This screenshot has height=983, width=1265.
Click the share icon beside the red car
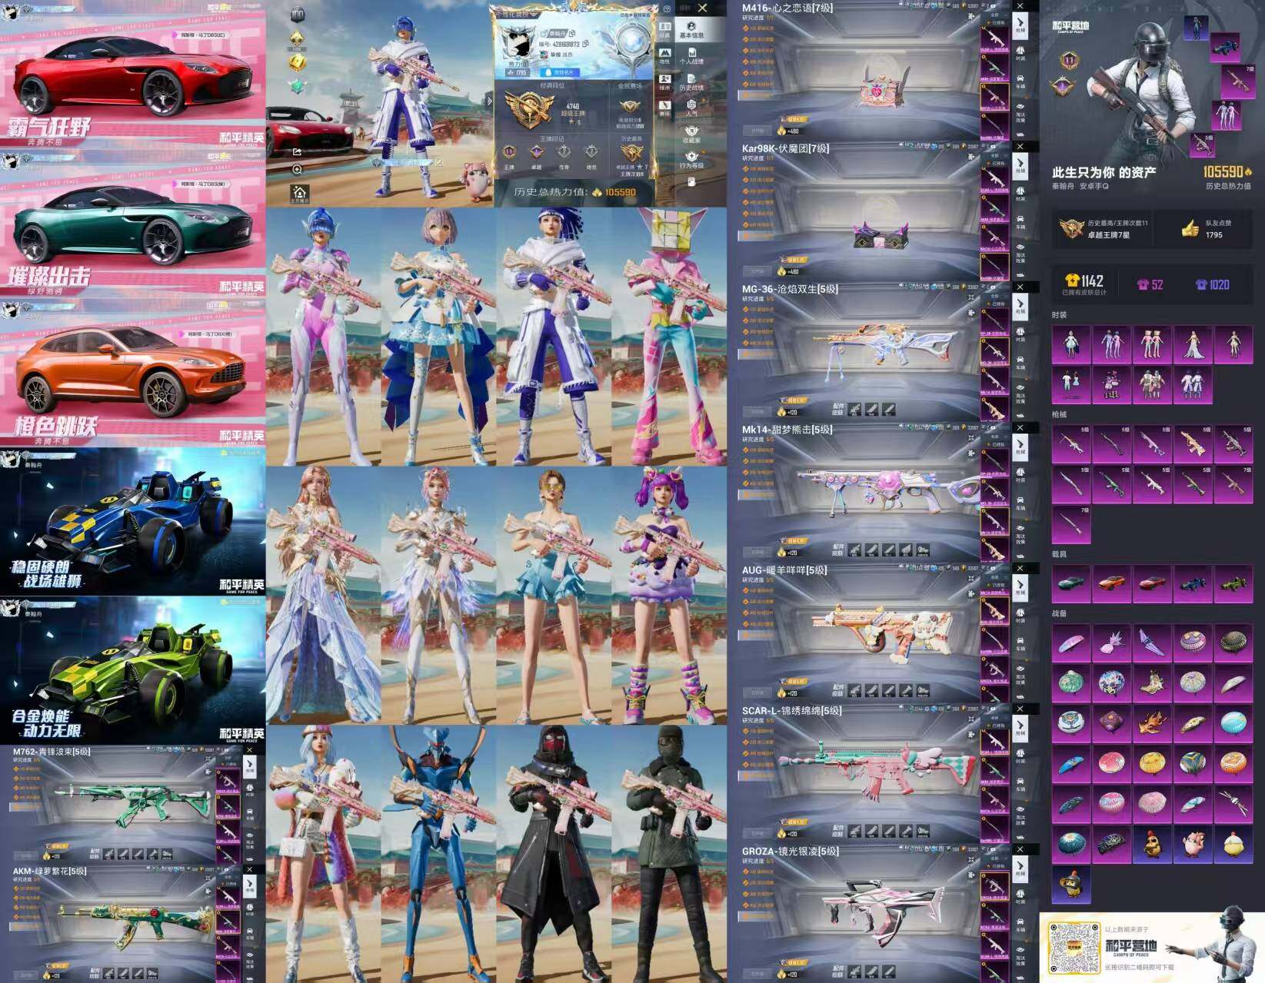click(x=297, y=152)
